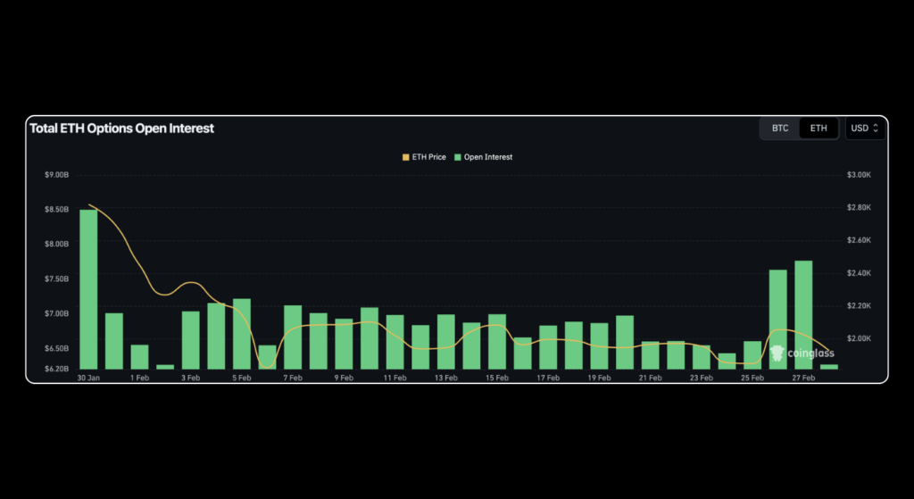914x499 pixels.
Task: Toggle the Open Interest legend series
Action: 483,157
